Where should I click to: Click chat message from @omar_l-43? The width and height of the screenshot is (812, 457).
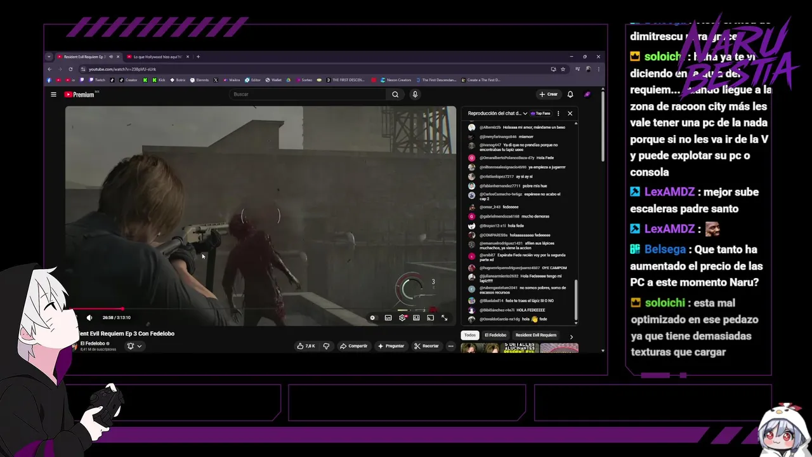click(493, 207)
